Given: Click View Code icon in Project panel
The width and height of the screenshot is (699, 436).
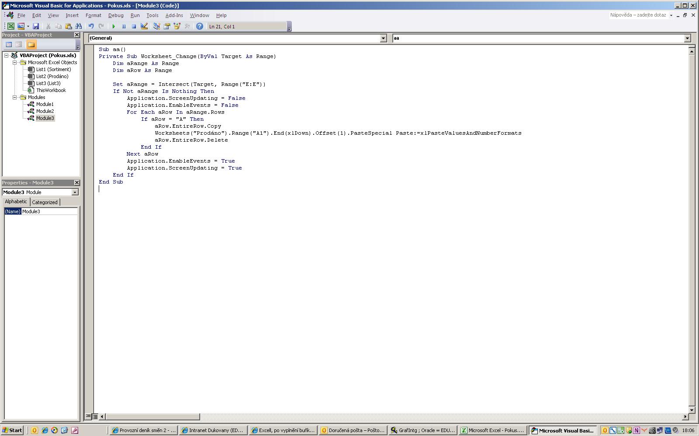Looking at the screenshot, I should point(9,44).
